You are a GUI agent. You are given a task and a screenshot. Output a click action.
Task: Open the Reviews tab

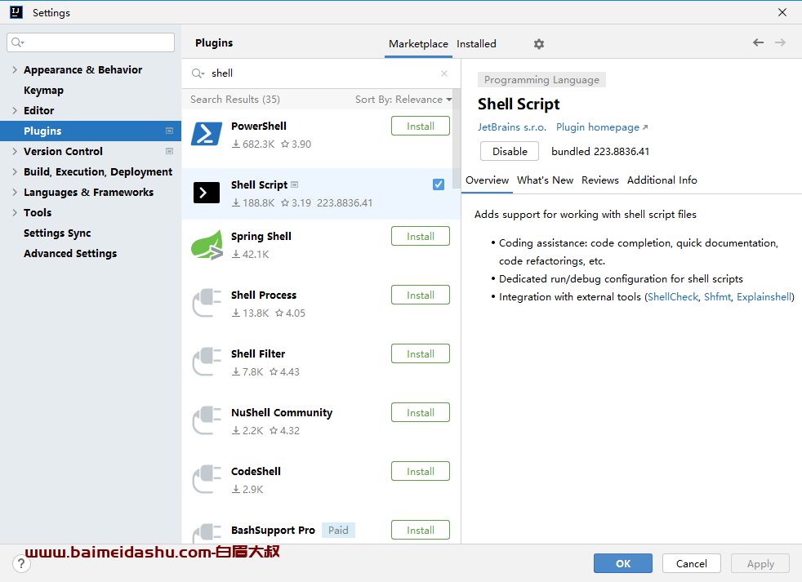click(600, 180)
